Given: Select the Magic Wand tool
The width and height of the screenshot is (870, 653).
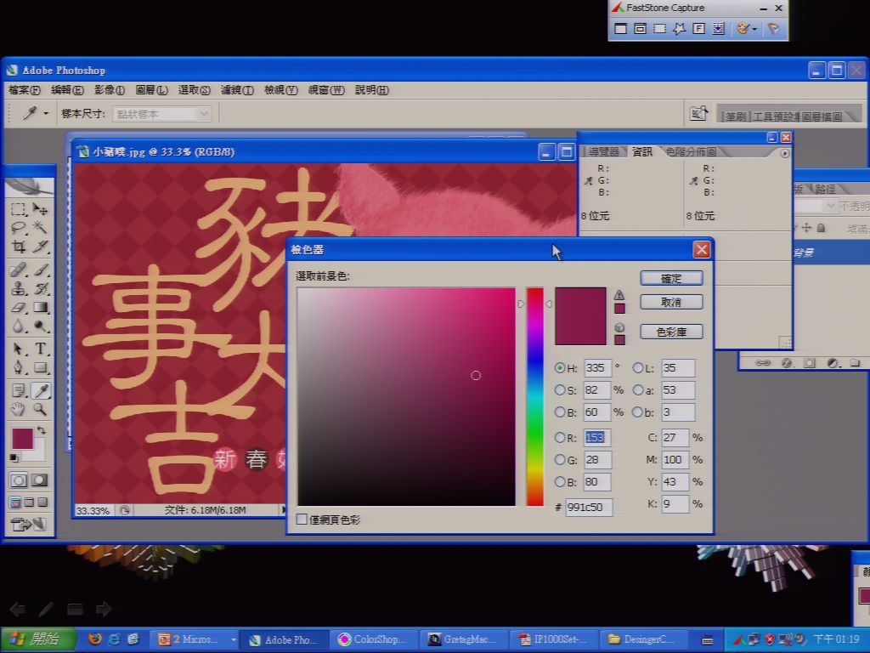Looking at the screenshot, I should pyautogui.click(x=40, y=226).
